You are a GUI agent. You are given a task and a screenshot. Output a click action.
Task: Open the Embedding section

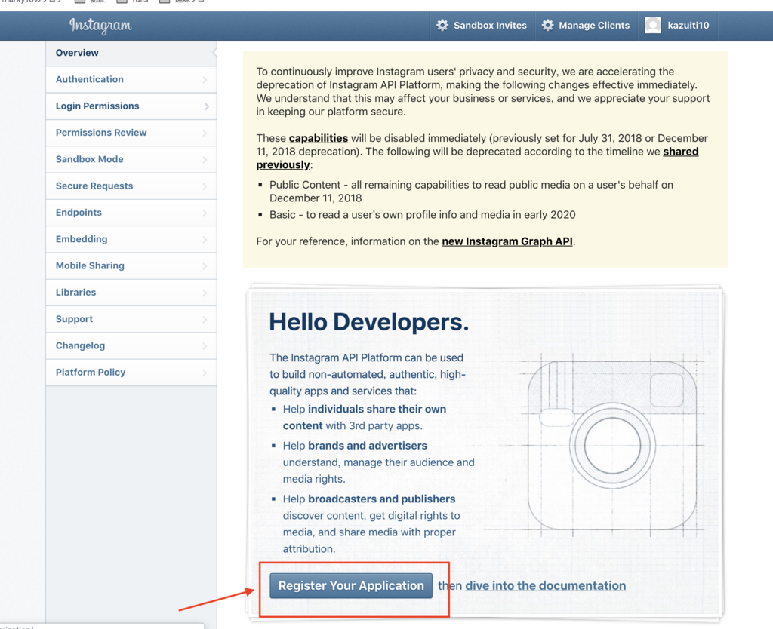pos(131,239)
